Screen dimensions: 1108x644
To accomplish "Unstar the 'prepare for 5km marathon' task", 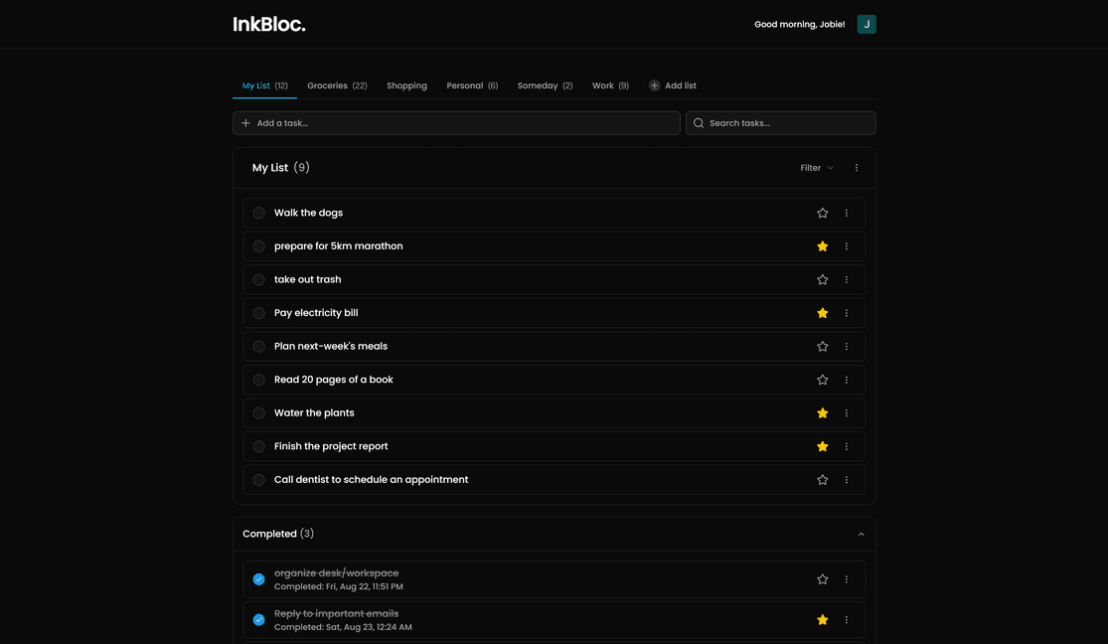I will coord(822,246).
